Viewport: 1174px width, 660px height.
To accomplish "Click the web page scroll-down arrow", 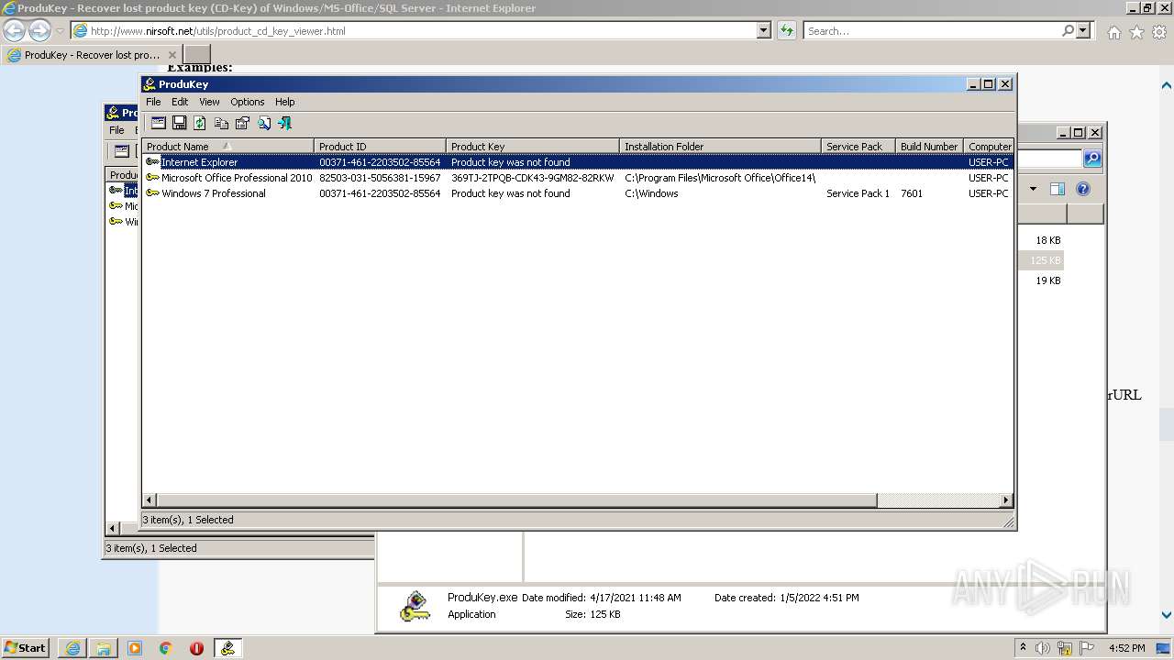I will click(x=1167, y=615).
